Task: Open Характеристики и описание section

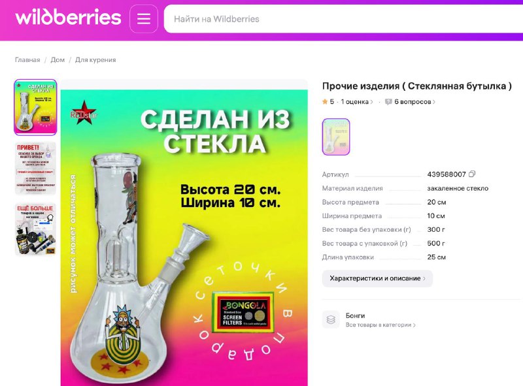Action: (x=377, y=278)
